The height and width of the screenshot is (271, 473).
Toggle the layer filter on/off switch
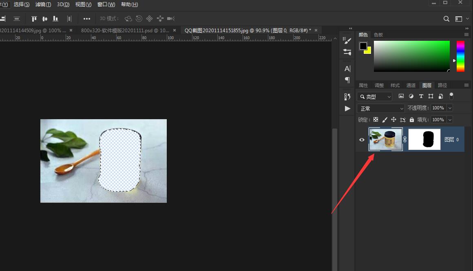(451, 96)
